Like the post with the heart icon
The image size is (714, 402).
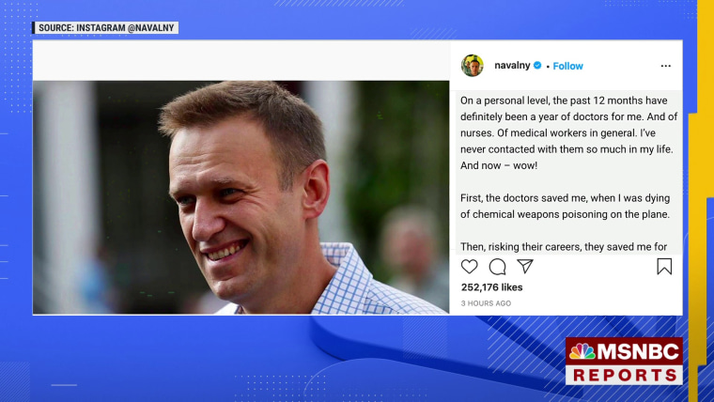(x=469, y=267)
